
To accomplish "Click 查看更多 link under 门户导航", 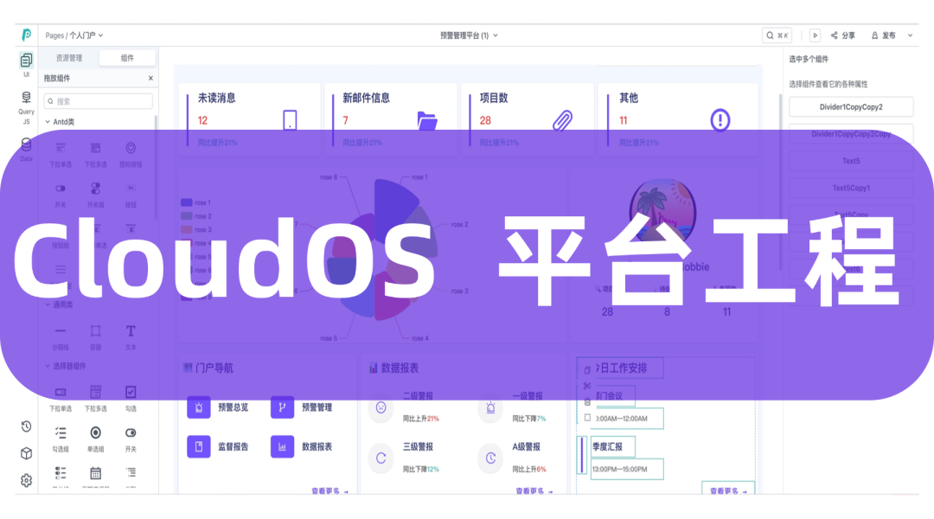I will point(330,491).
